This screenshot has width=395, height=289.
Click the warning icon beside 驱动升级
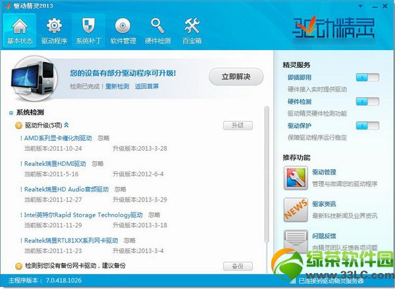click(x=18, y=125)
